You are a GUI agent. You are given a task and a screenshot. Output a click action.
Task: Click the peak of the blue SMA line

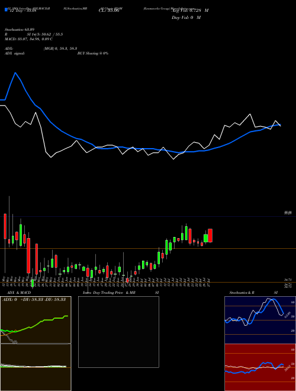15,73
